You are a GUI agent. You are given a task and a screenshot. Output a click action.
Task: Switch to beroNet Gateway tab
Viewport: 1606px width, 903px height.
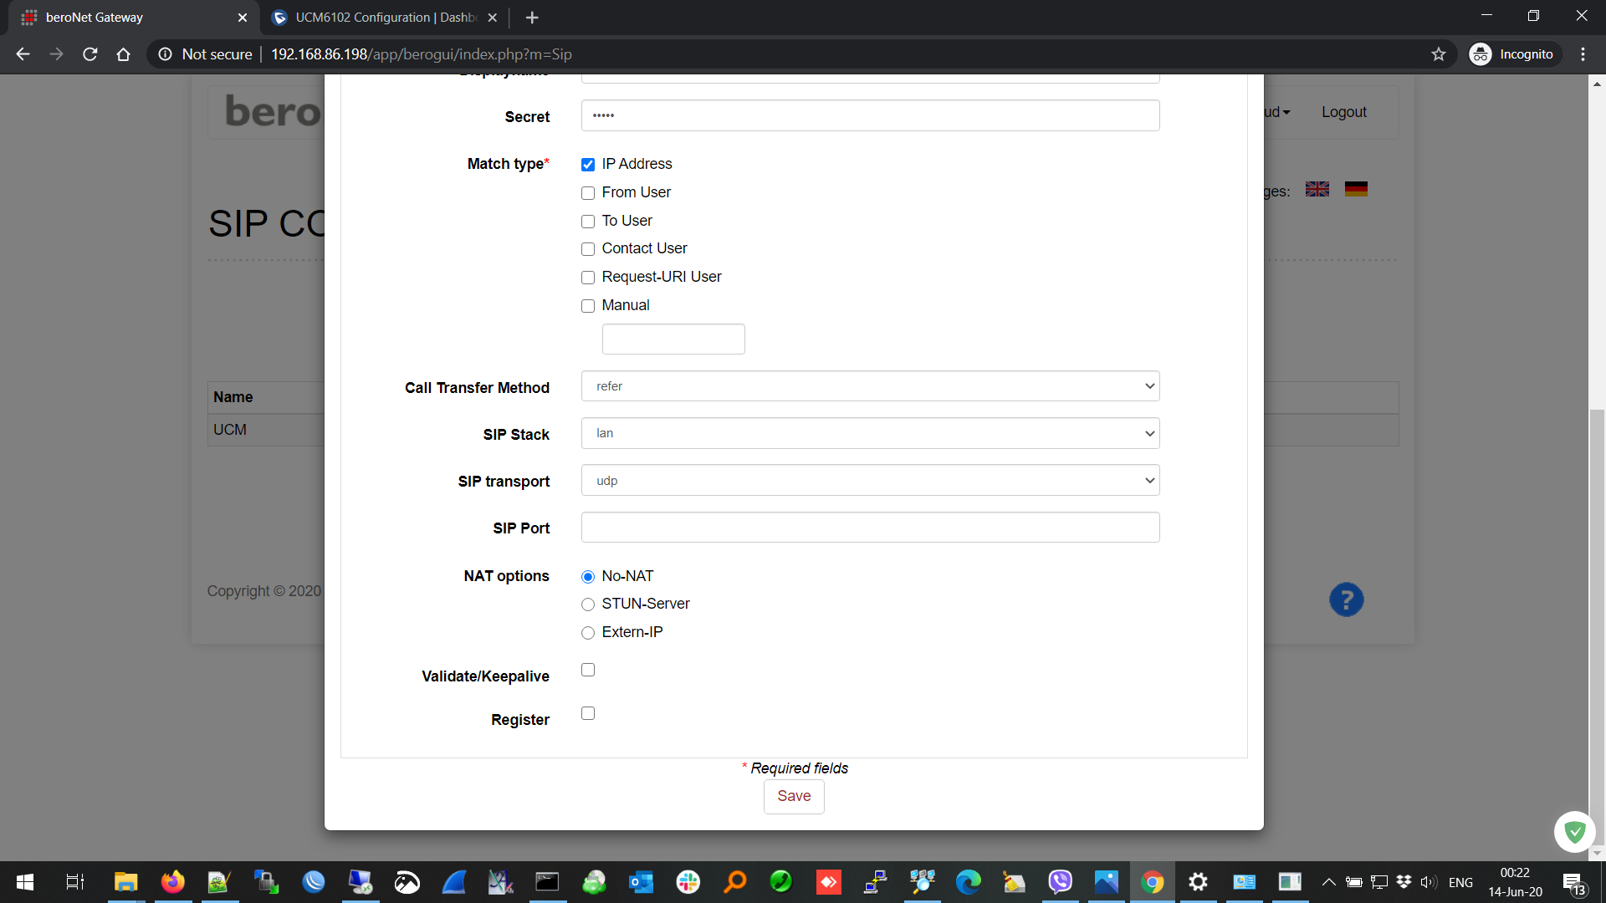click(x=125, y=18)
